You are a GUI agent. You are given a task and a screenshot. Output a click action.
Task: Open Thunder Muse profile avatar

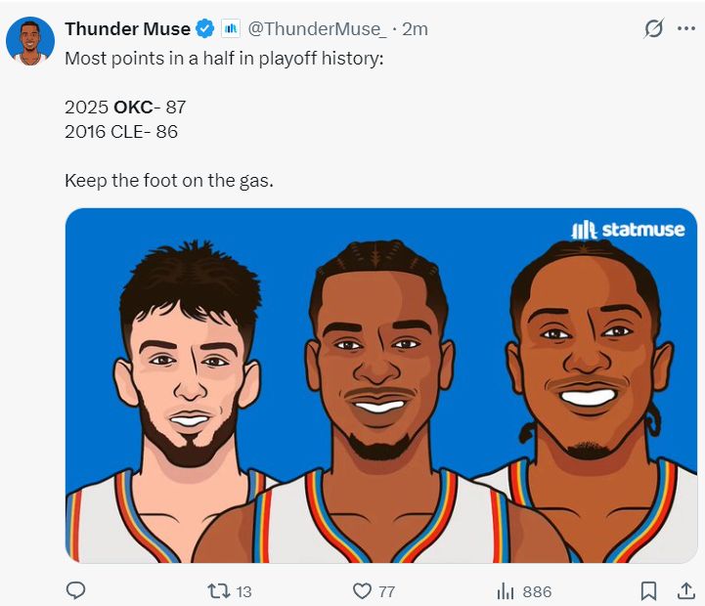coord(30,41)
